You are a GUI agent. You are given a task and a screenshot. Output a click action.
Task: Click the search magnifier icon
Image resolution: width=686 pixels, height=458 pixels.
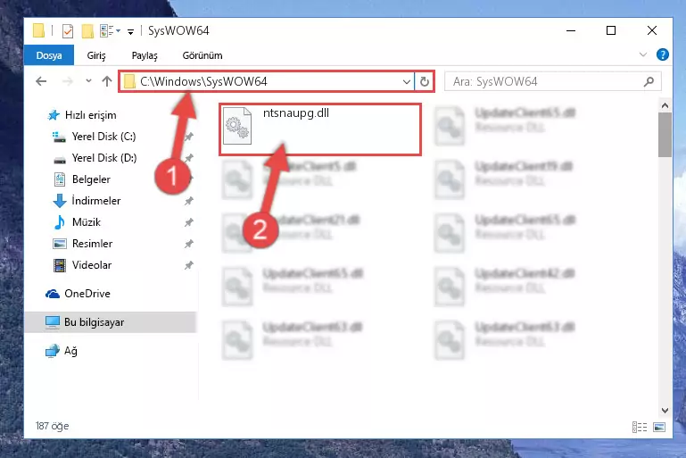[x=649, y=81]
